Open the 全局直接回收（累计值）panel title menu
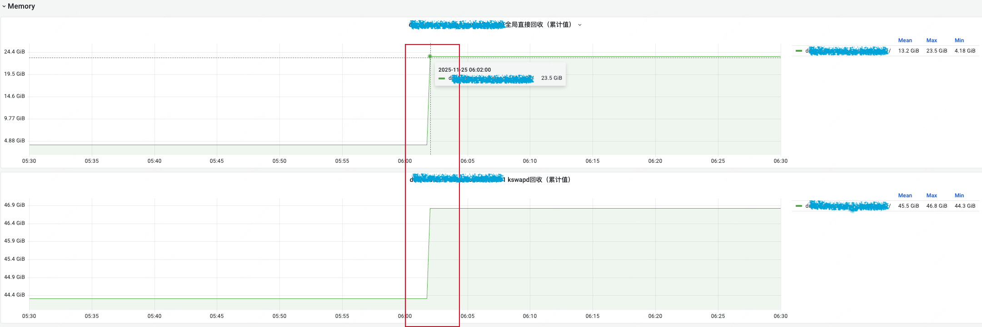The width and height of the screenshot is (982, 327). 538,24
